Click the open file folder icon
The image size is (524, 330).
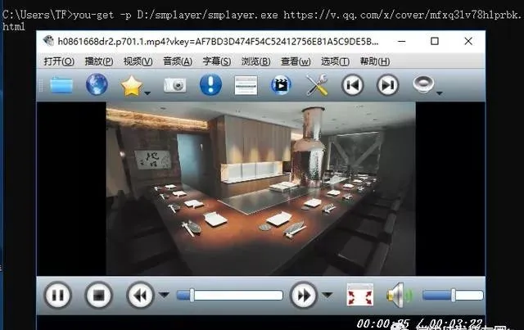(61, 85)
